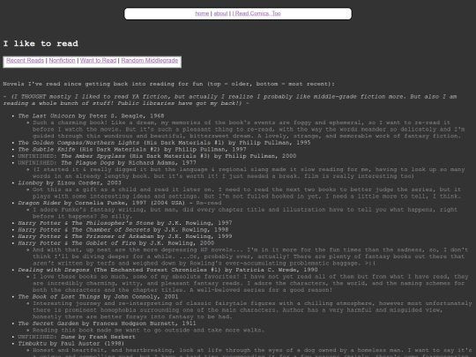Open the home link in top navigation
The width and height of the screenshot is (476, 357).
(202, 13)
